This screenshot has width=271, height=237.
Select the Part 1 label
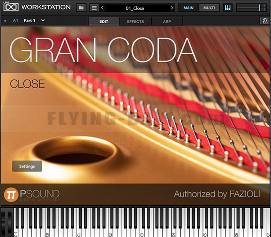tap(29, 21)
